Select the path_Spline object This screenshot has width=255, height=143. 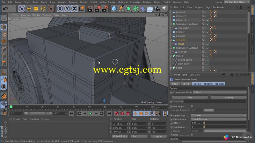(184, 64)
